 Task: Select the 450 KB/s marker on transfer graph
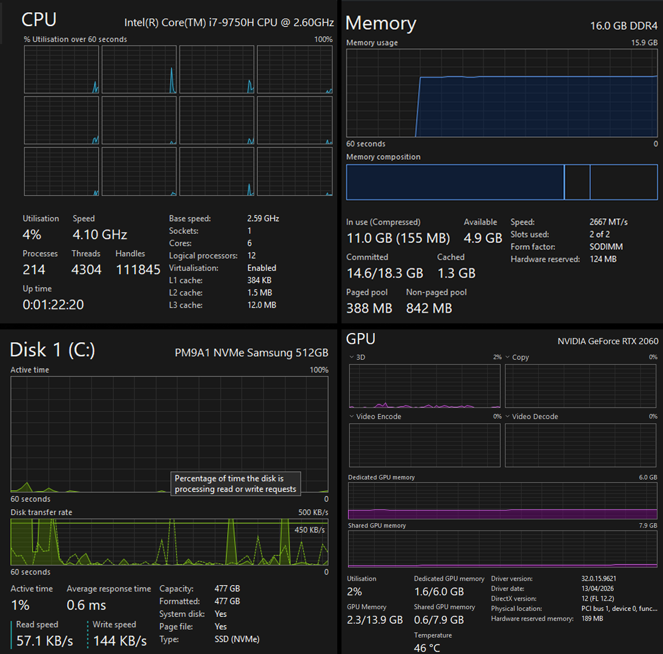[309, 530]
